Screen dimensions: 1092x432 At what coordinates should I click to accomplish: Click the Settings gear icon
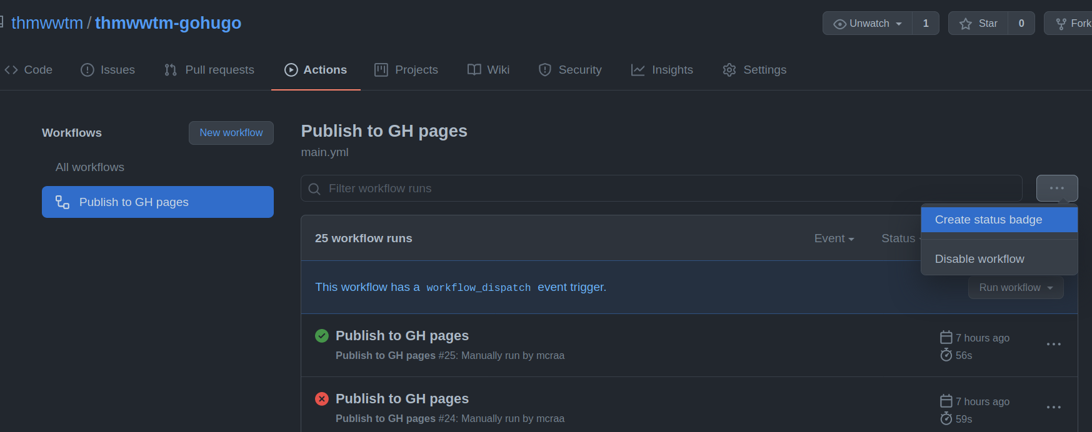point(729,70)
